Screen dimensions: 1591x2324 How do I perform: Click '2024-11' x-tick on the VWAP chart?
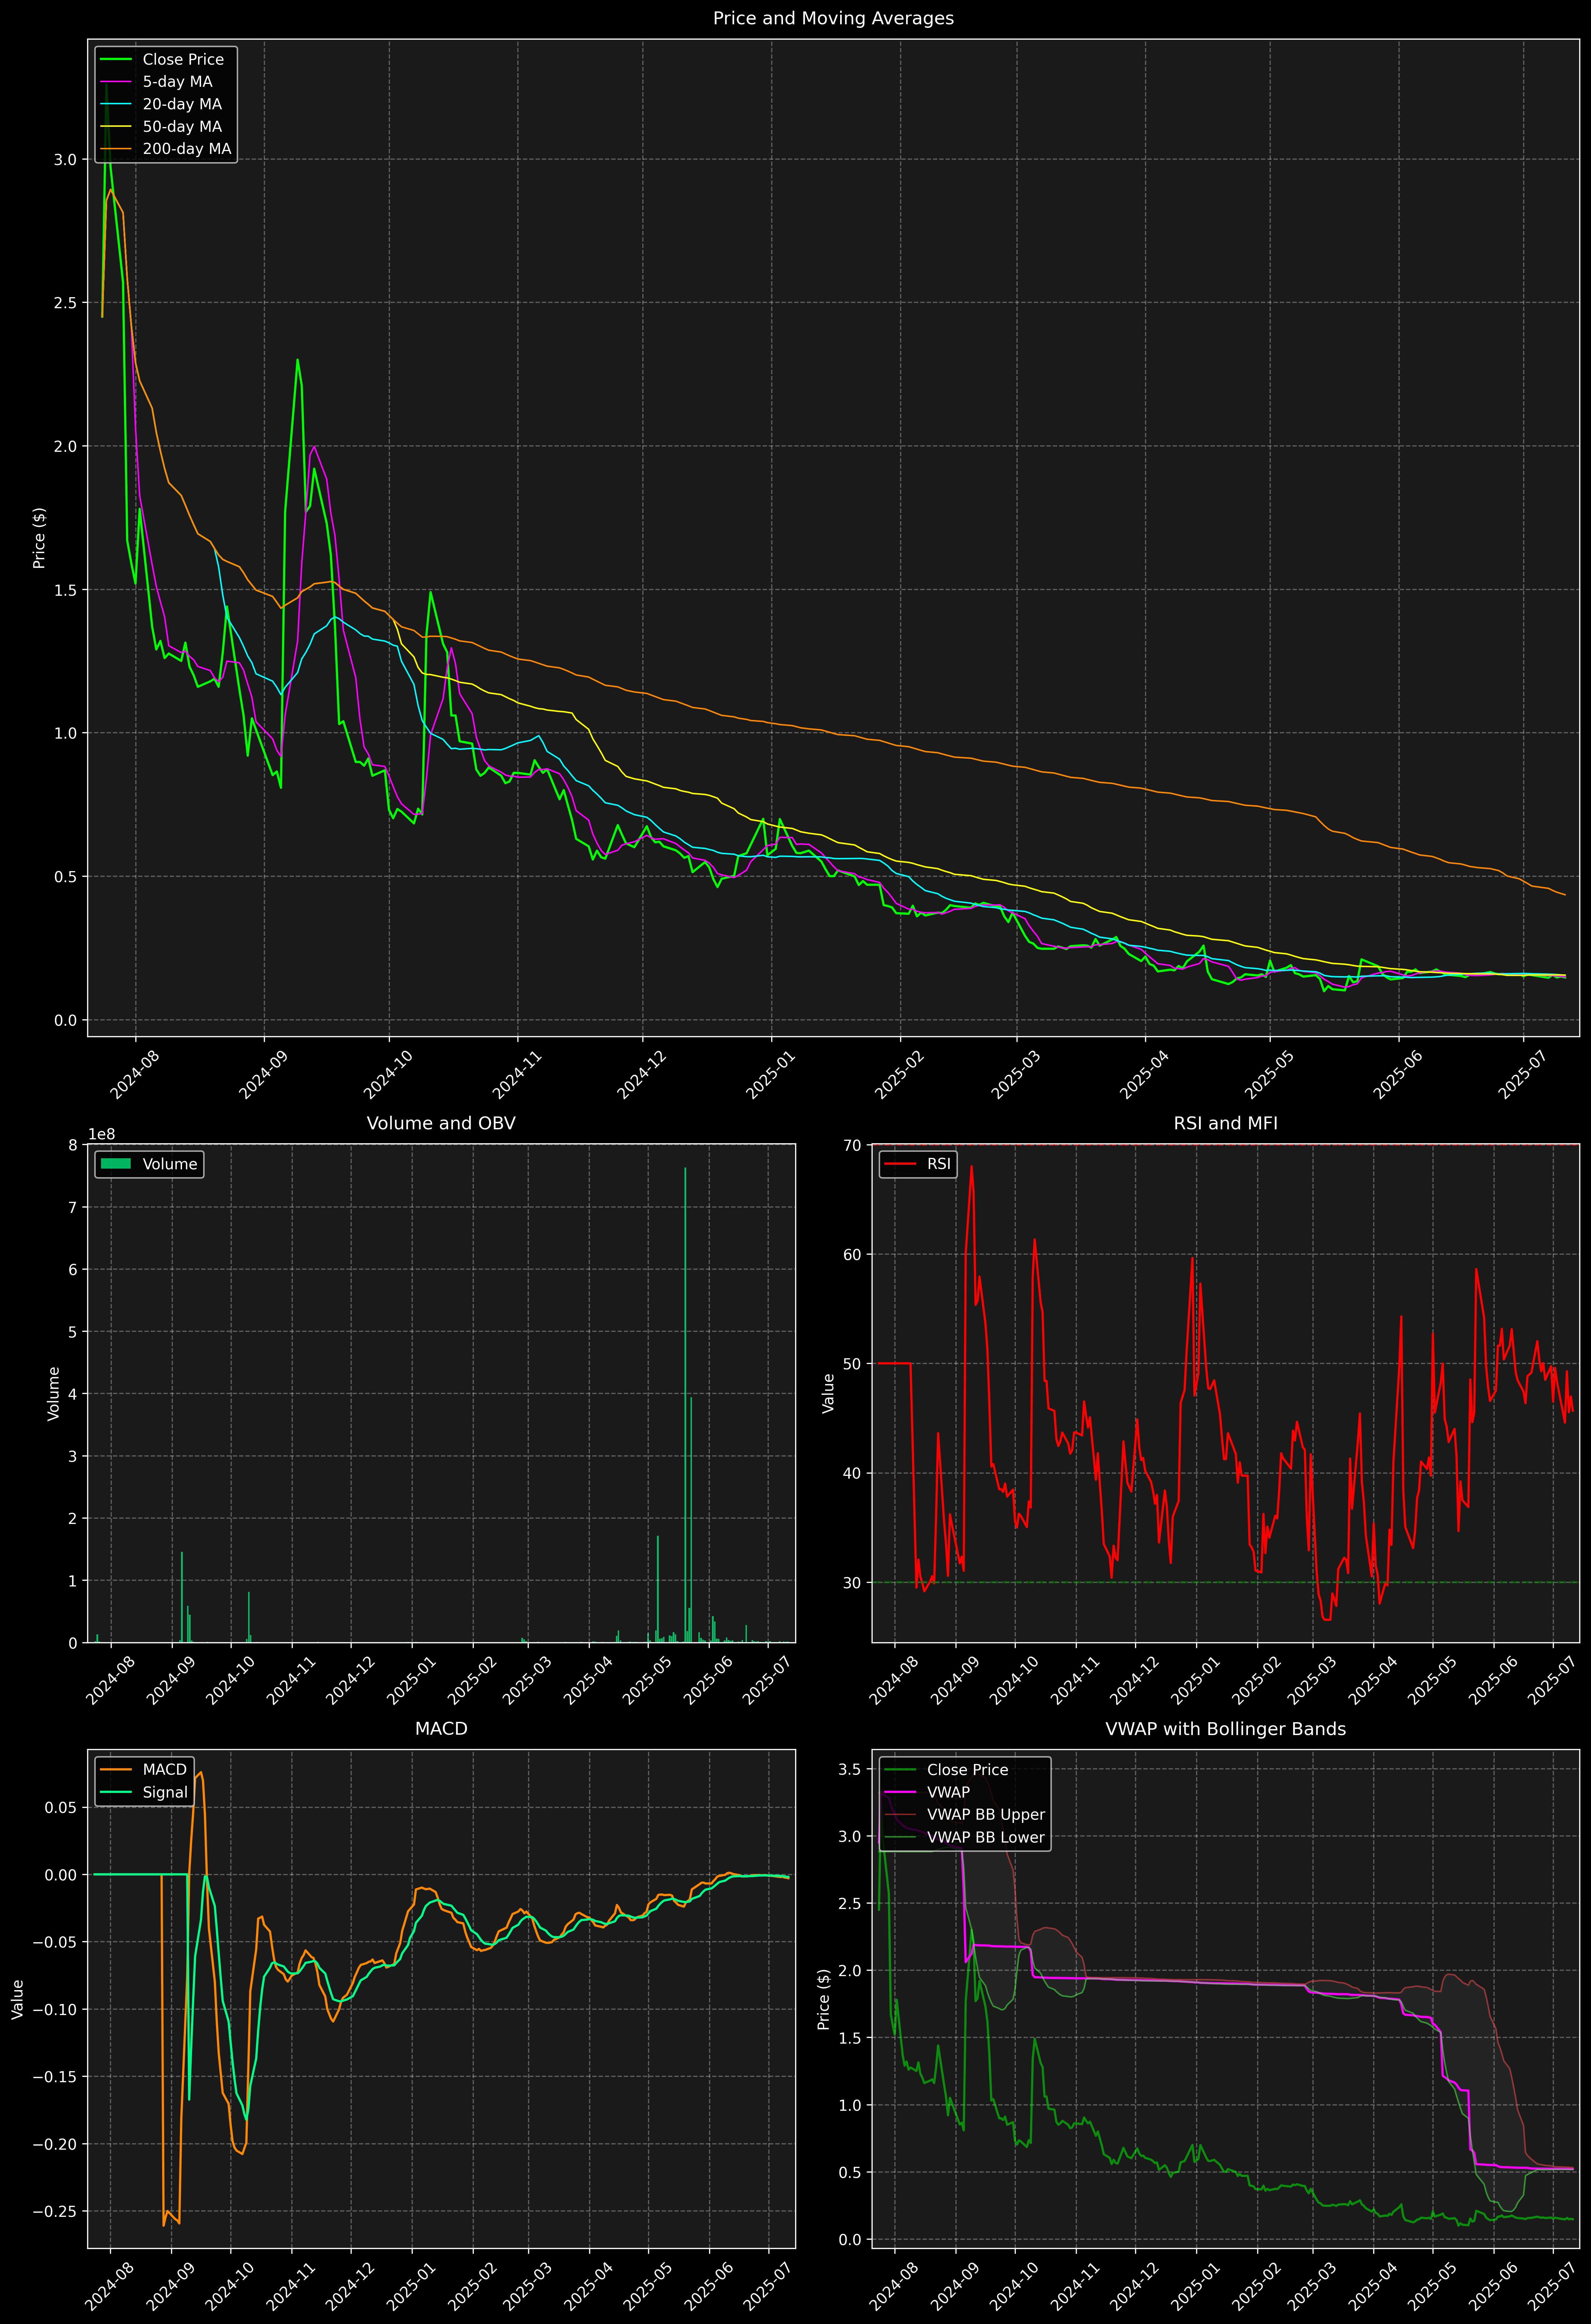1075,2286
